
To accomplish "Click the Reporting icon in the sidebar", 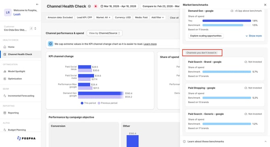I will click(5, 113).
